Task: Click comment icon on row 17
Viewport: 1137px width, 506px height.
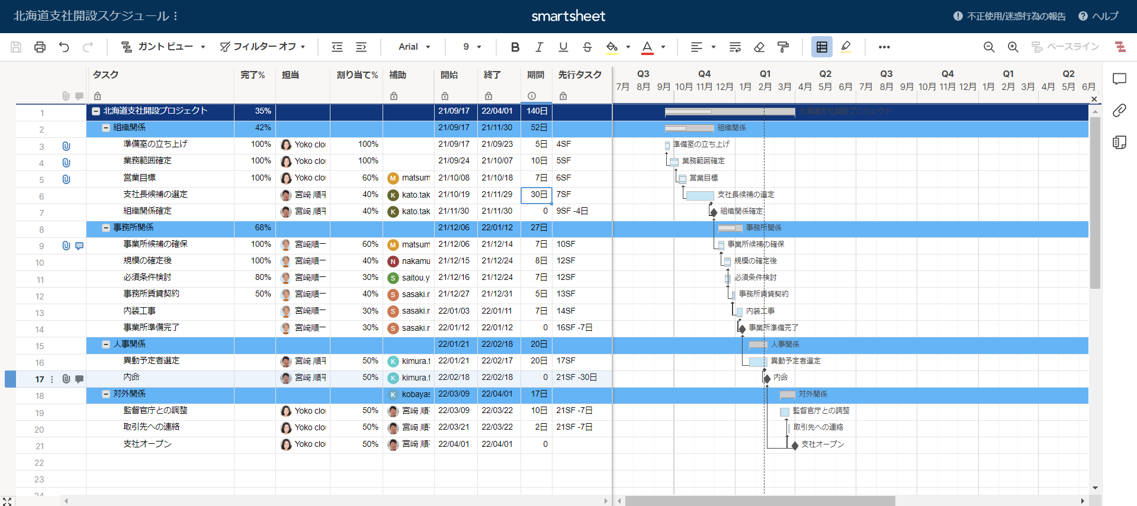Action: pos(79,379)
